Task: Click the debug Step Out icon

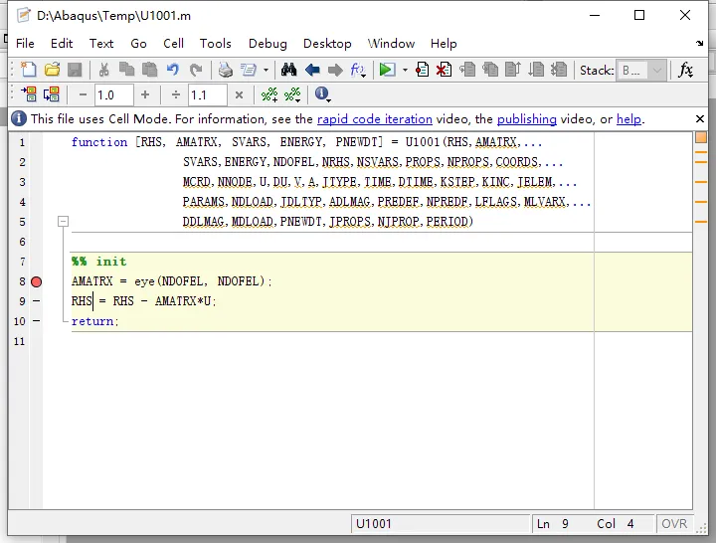Action: coord(513,70)
